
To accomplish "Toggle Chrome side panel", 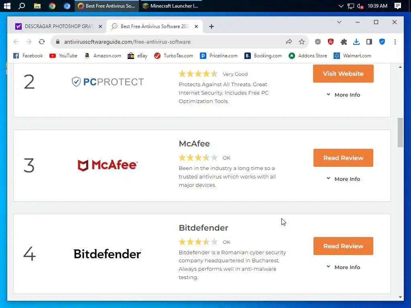I will tap(369, 42).
